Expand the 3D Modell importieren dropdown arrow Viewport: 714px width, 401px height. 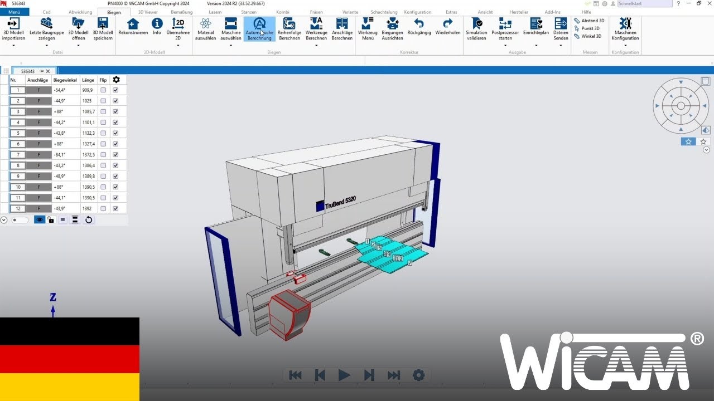click(13, 46)
